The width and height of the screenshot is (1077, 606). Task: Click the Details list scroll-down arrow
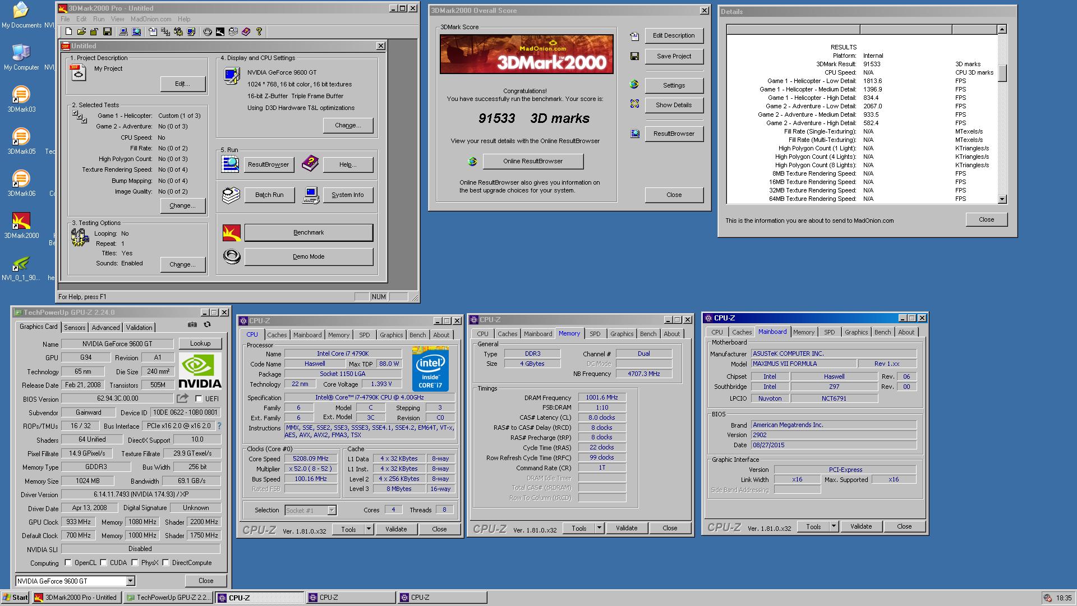point(1002,199)
